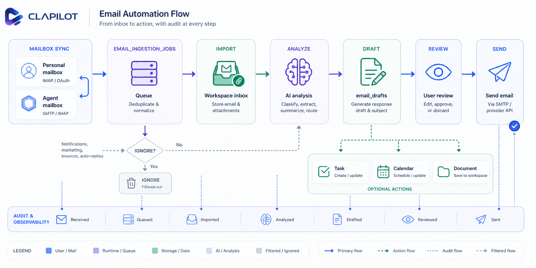536x268 pixels.
Task: Click the Document folder icon
Action: click(x=444, y=172)
